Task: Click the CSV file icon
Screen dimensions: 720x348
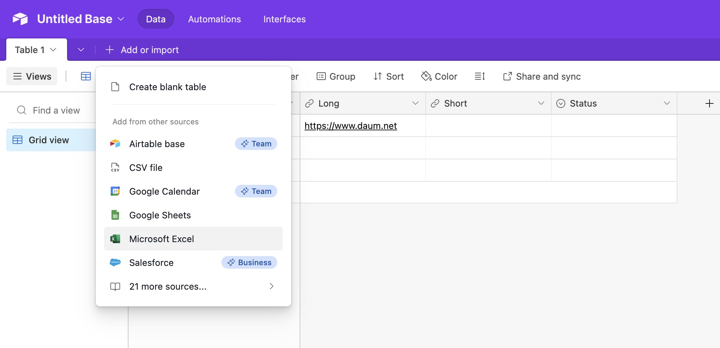Action: (115, 167)
